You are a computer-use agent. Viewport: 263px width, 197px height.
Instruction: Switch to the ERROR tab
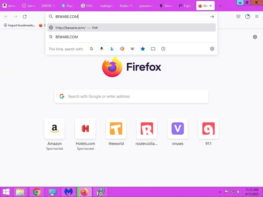point(49,6)
